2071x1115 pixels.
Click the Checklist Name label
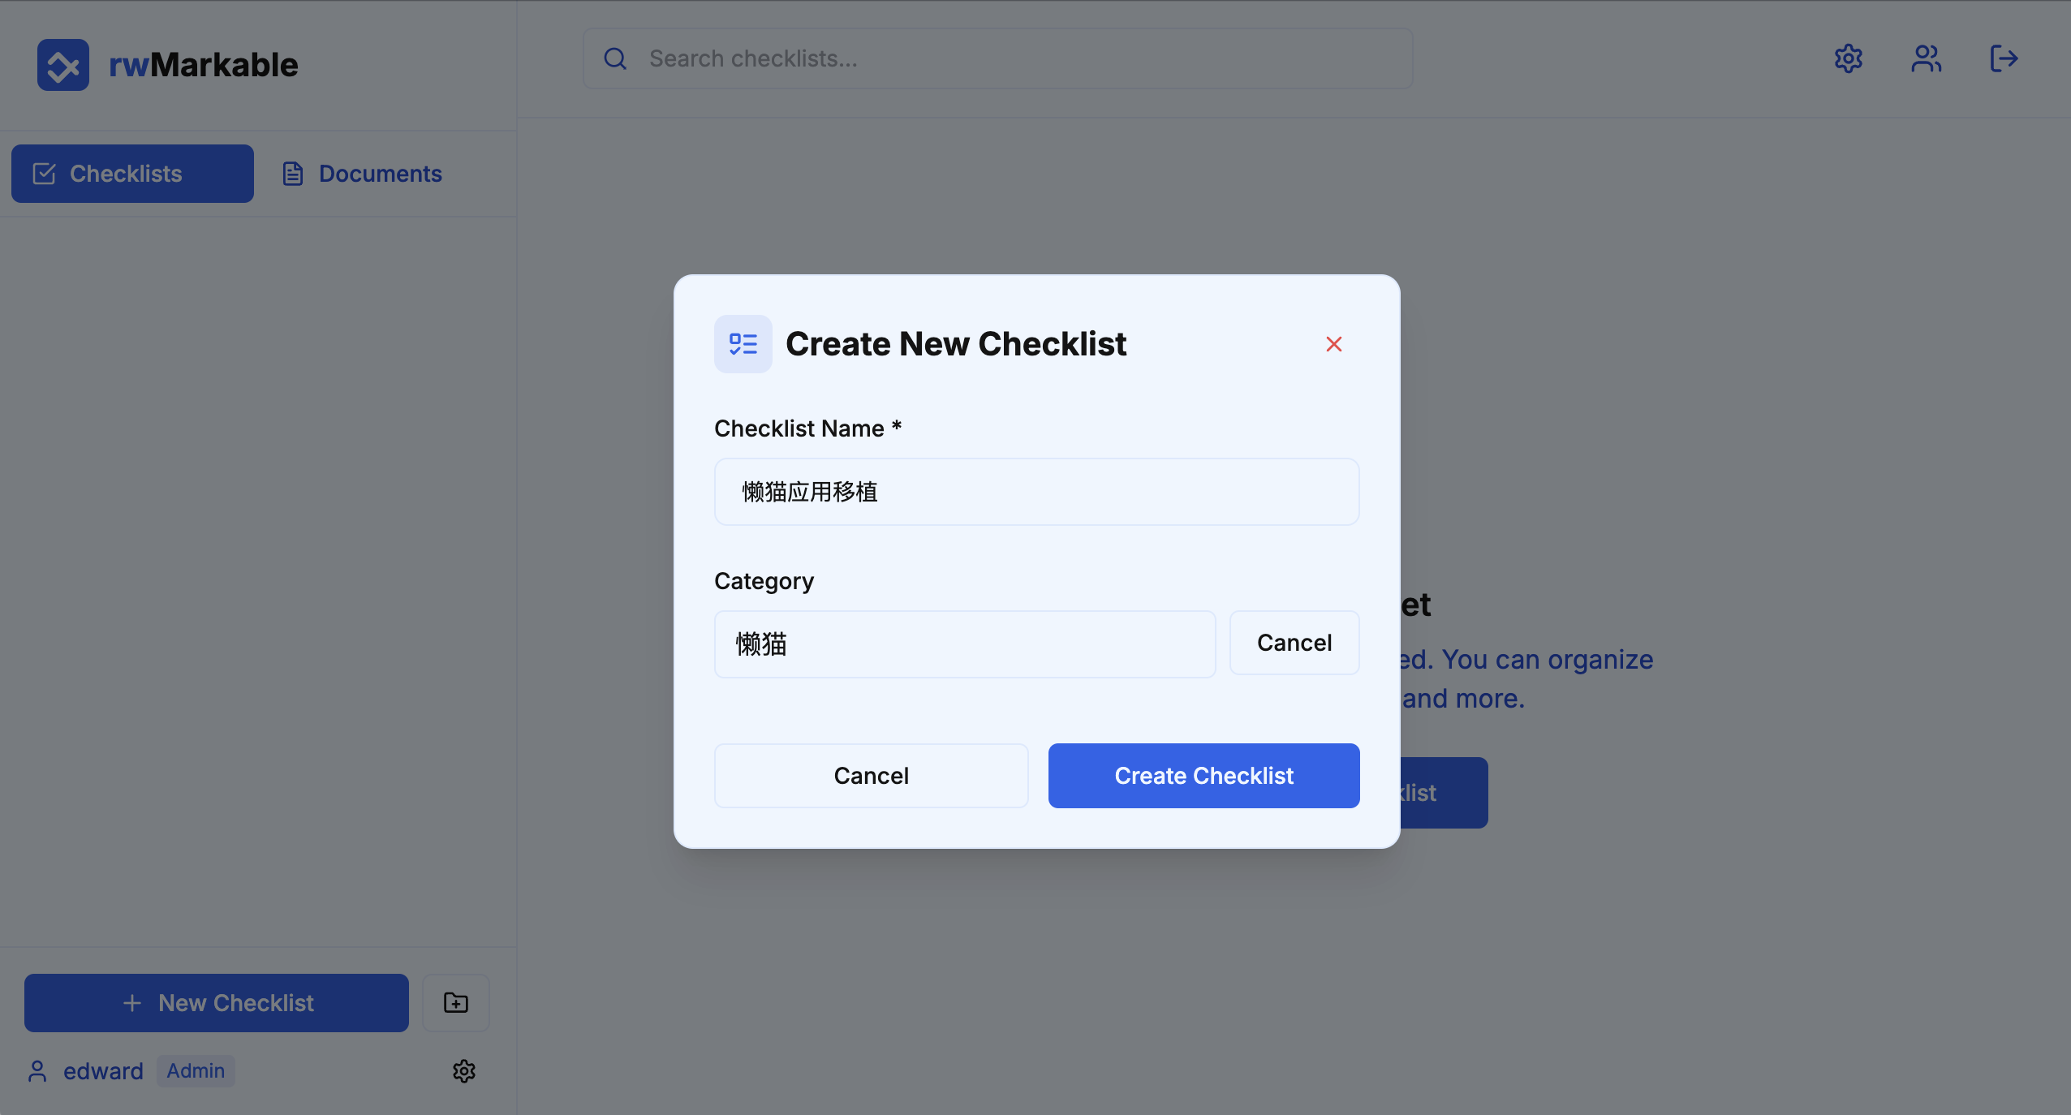807,428
